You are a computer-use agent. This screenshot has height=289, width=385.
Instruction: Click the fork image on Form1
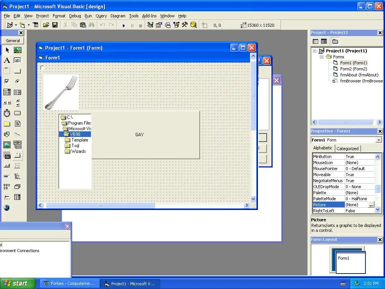[61, 93]
